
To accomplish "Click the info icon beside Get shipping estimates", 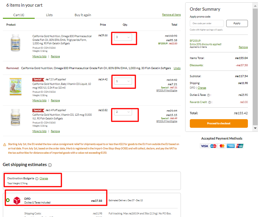I will pos(50,165).
